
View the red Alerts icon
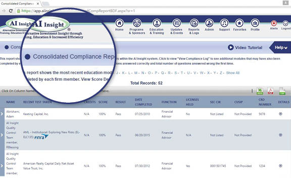tap(274, 23)
